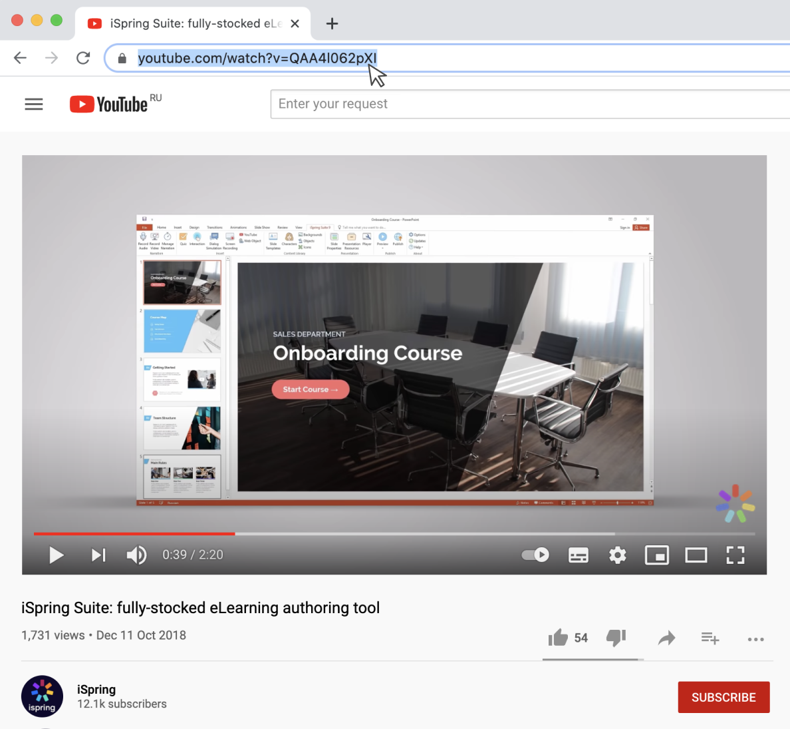Click the 'Enter your request' search field
Viewport: 790px width, 729px height.
[399, 104]
